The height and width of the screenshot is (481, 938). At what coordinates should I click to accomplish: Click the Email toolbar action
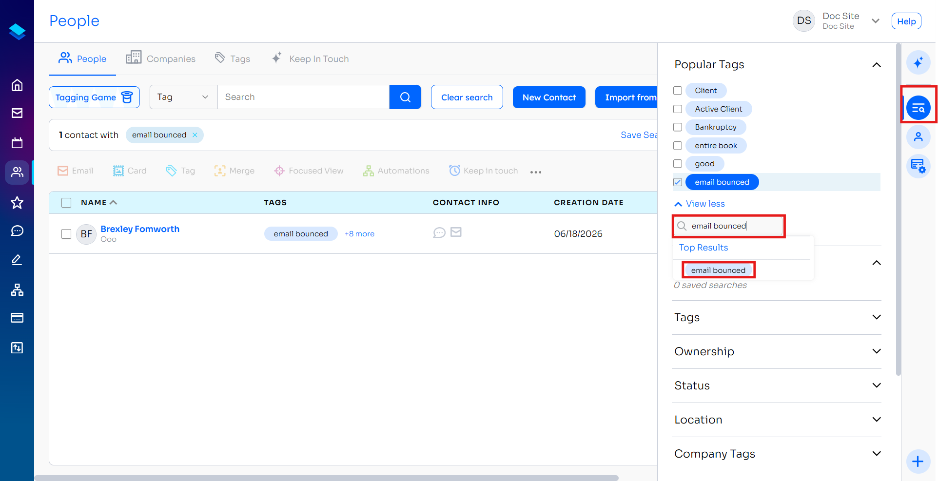click(x=75, y=171)
